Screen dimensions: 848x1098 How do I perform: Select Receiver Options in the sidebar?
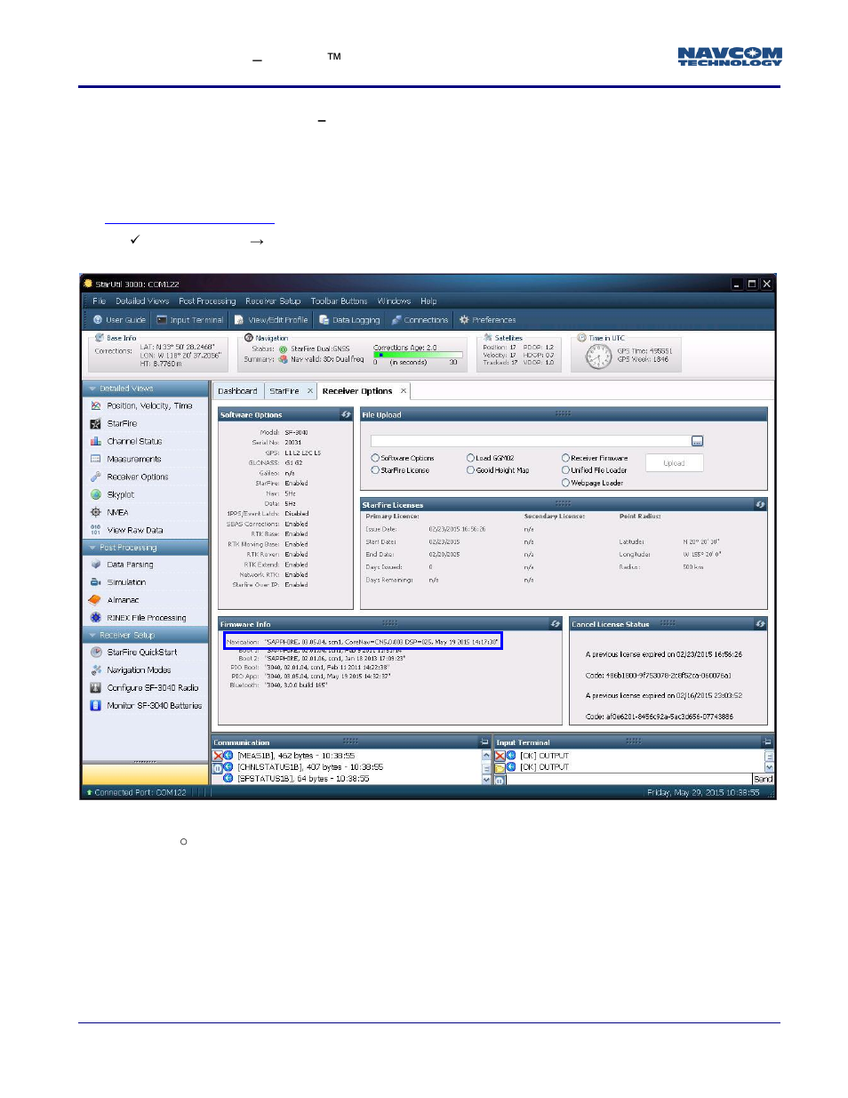129,477
